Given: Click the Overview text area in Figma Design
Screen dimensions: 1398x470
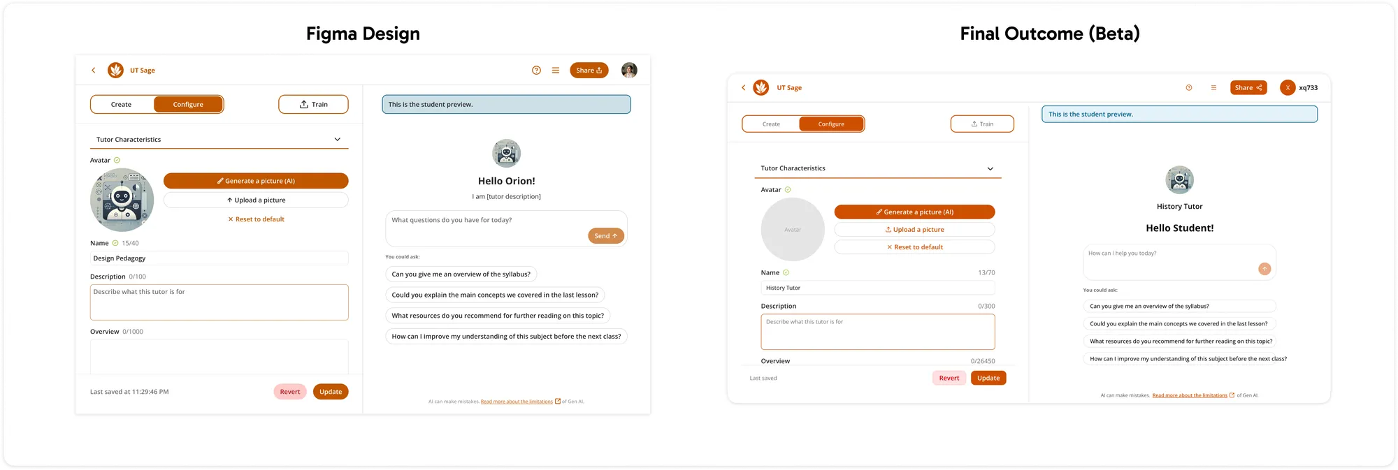Looking at the screenshot, I should pos(219,357).
